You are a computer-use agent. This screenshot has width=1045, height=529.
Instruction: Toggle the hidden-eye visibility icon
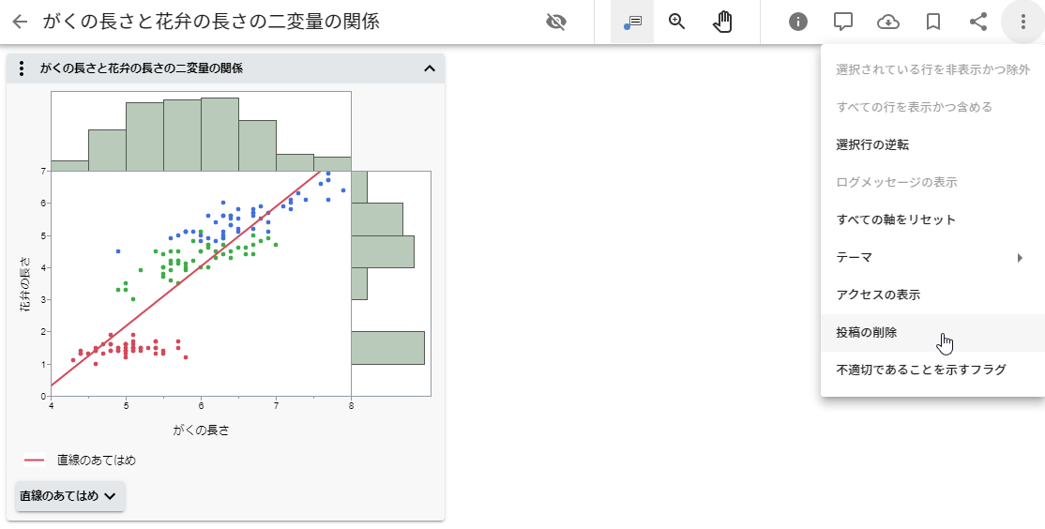(x=556, y=22)
